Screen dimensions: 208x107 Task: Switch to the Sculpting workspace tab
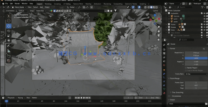57,4
